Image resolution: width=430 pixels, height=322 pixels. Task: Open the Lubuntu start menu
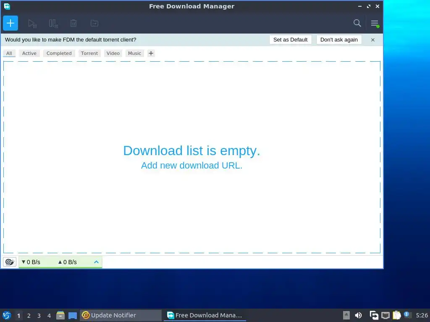point(7,315)
